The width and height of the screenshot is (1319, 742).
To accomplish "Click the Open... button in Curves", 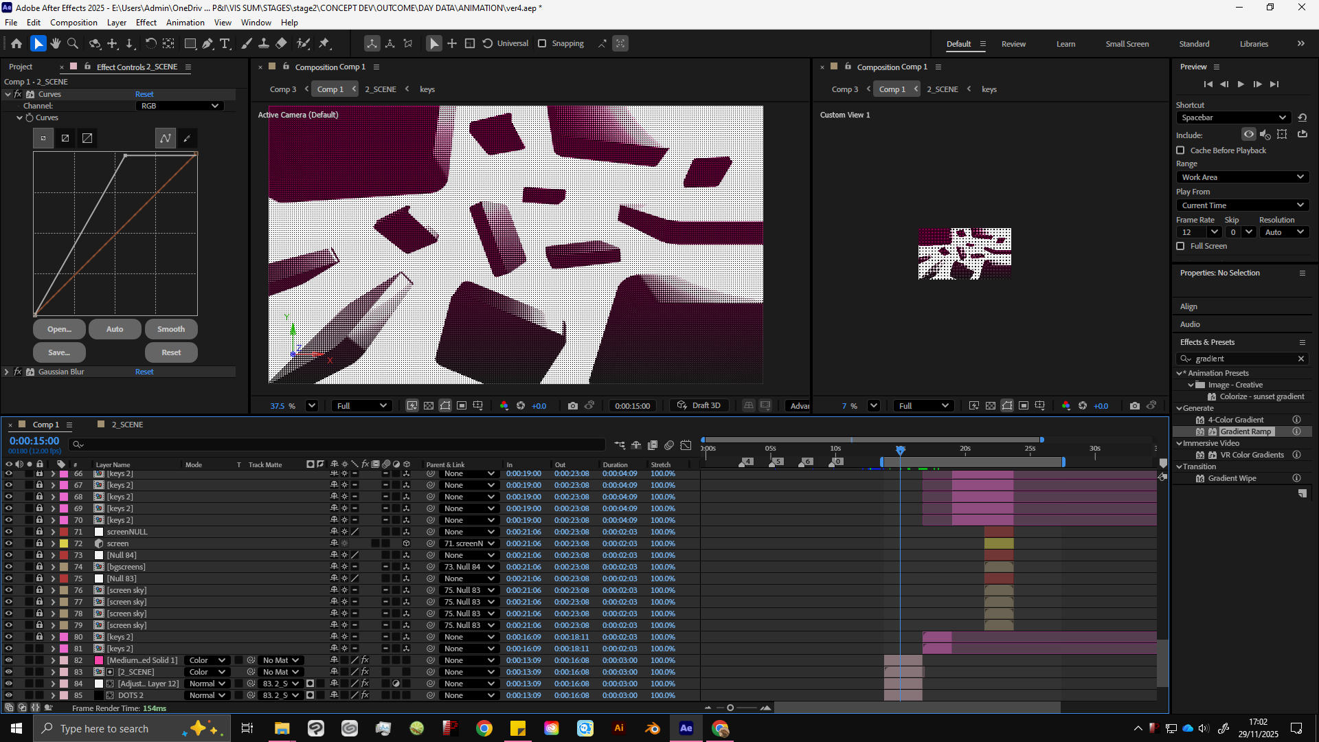I will 59,329.
